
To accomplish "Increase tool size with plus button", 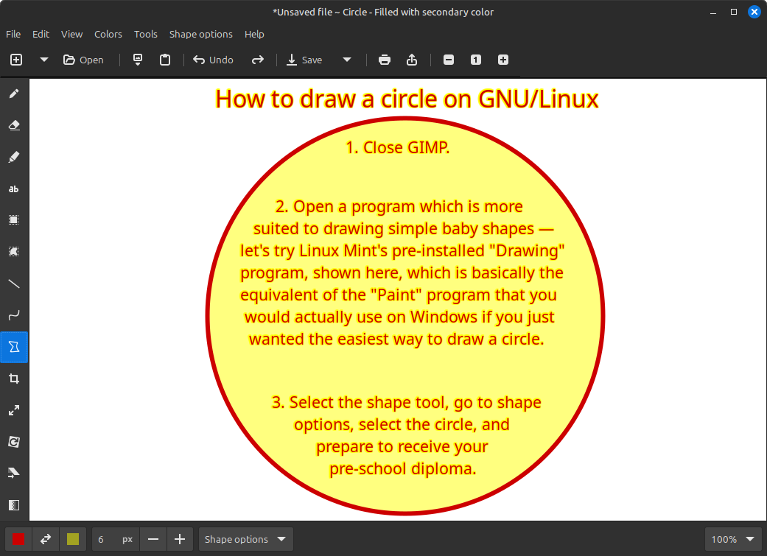I will click(180, 539).
